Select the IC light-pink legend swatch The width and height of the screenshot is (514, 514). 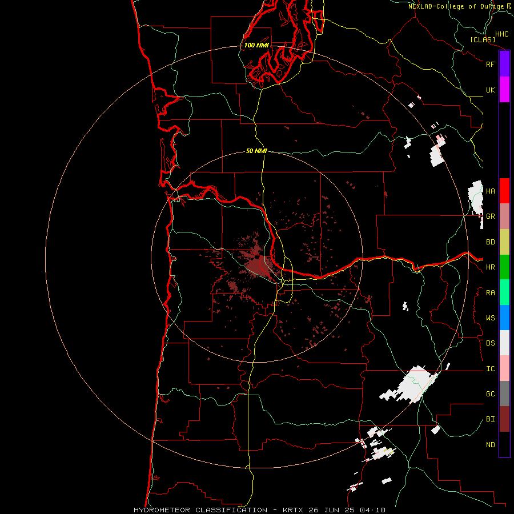[x=504, y=368]
